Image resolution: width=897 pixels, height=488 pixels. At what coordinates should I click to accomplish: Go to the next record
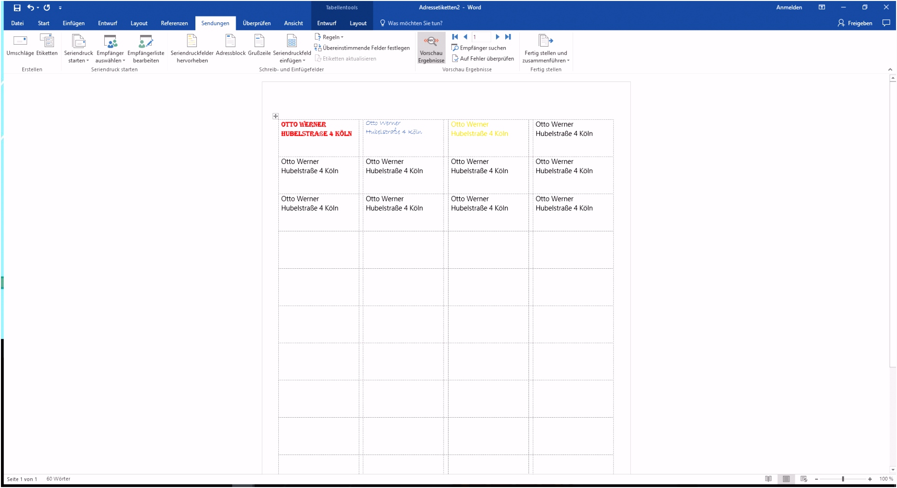click(x=497, y=37)
